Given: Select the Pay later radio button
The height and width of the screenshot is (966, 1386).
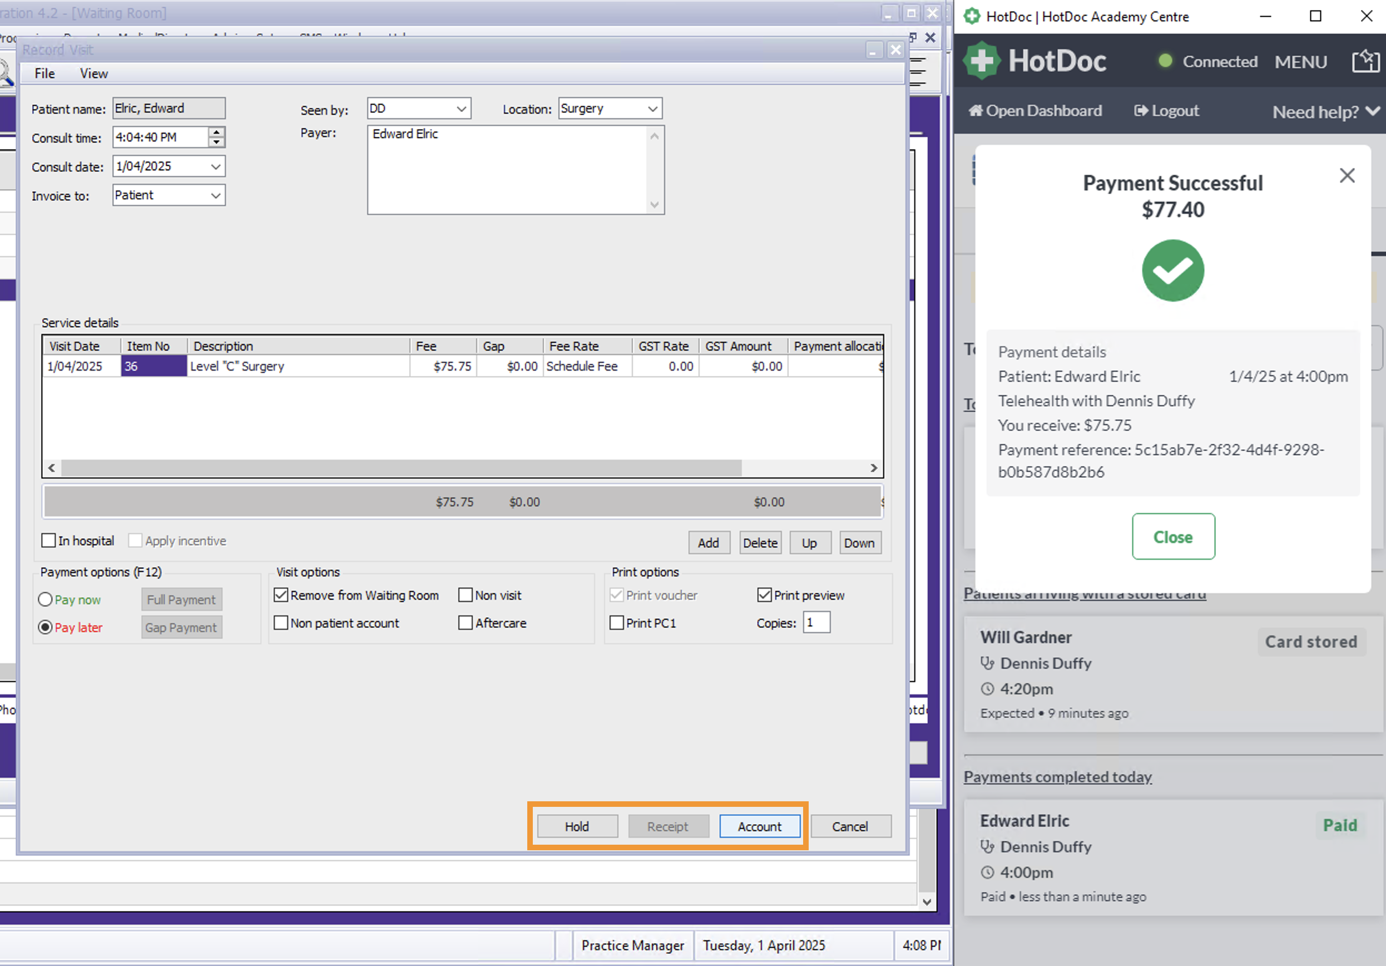Looking at the screenshot, I should pyautogui.click(x=45, y=627).
